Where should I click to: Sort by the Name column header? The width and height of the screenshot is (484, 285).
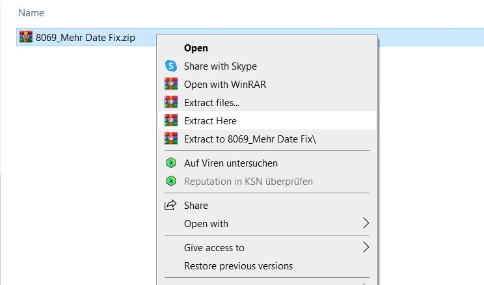coord(31,12)
